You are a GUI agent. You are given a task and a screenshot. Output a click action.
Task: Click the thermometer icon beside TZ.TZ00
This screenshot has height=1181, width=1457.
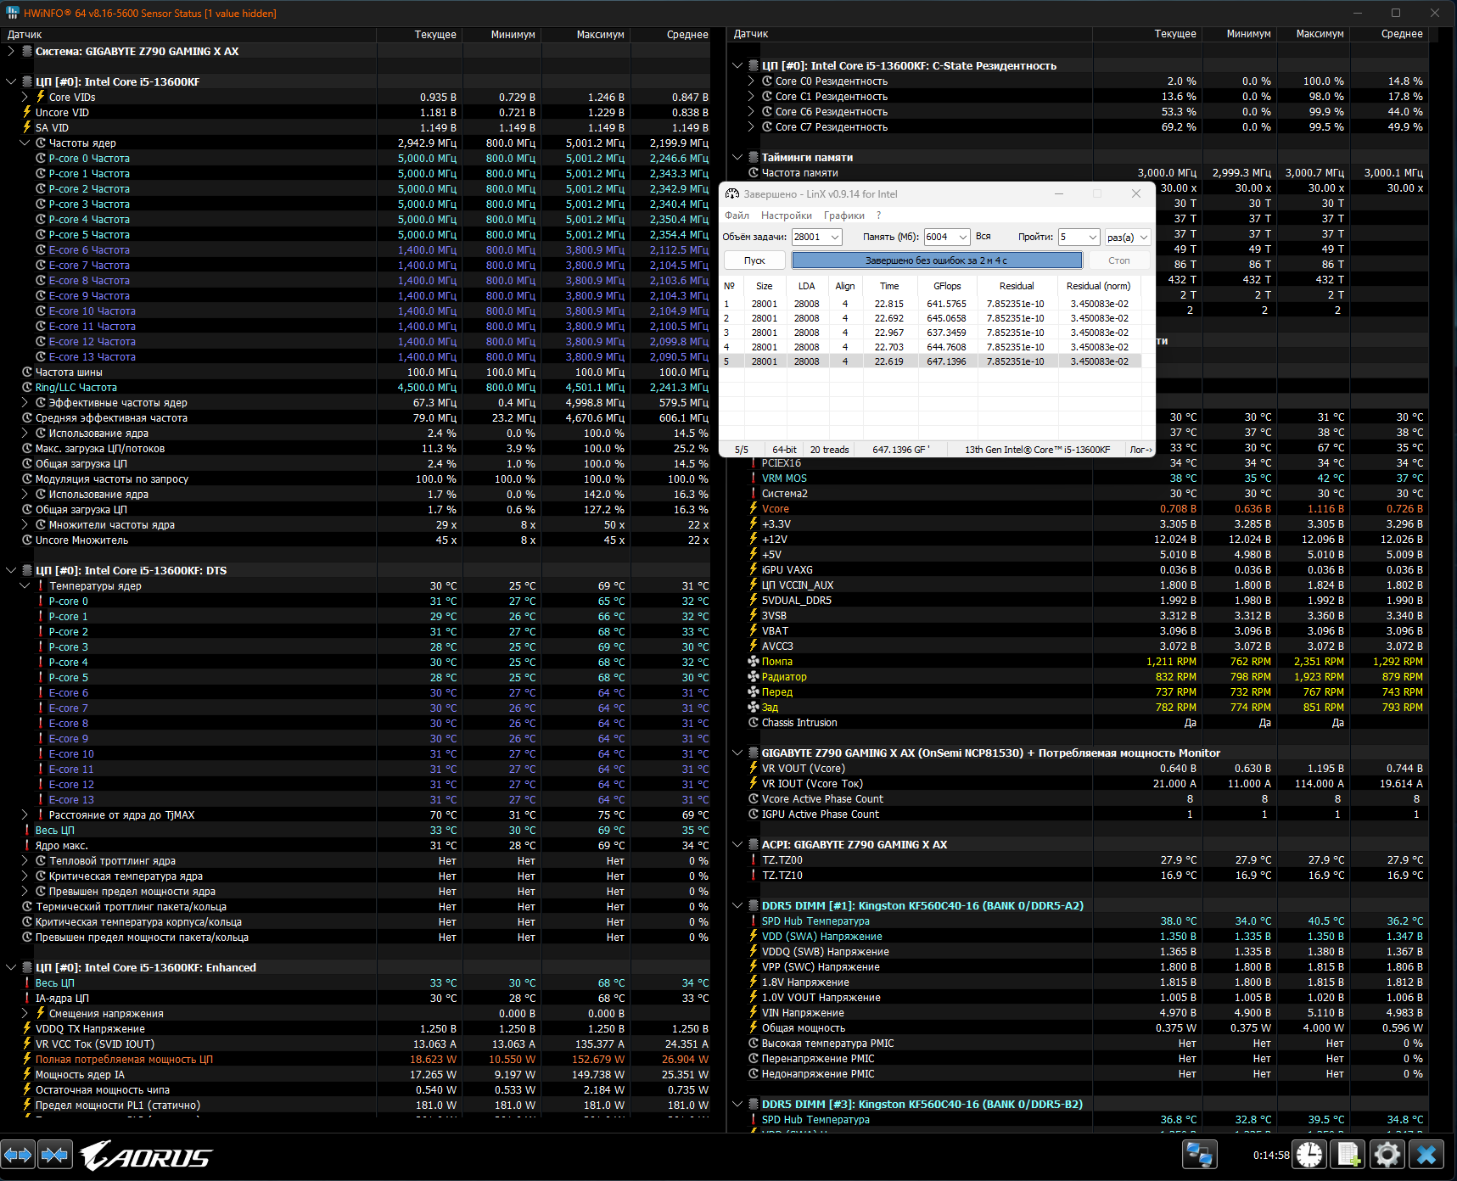point(753,859)
